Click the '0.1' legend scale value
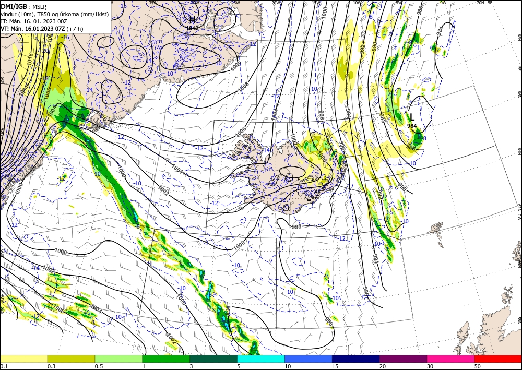This screenshot has width=522, height=370. (3, 366)
